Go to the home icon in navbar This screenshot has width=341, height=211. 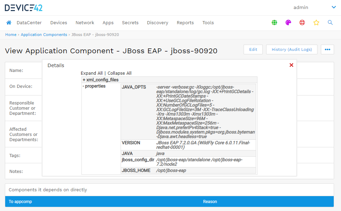(x=9, y=22)
